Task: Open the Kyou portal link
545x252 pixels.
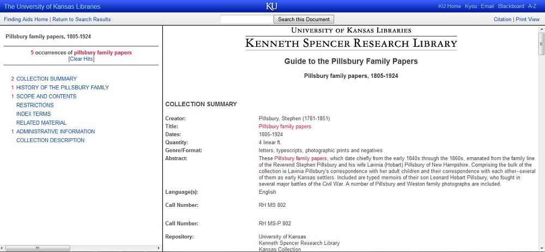Action: [471, 6]
